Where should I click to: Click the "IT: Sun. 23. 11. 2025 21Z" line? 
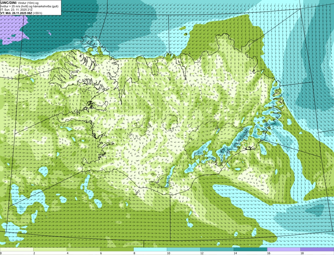(x=17, y=10)
